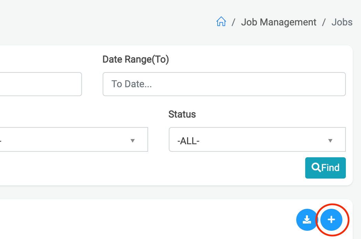The image size is (361, 239).
Task: Click the blue plus add button
Action: tap(331, 219)
